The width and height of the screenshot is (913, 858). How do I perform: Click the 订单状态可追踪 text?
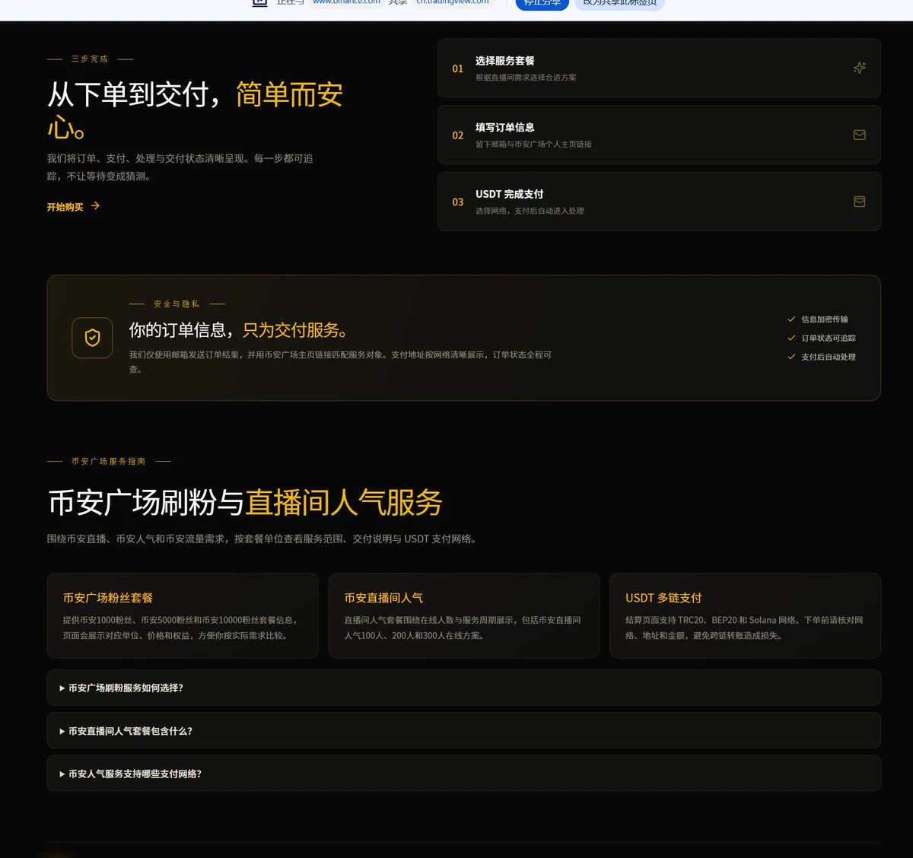pyautogui.click(x=829, y=338)
